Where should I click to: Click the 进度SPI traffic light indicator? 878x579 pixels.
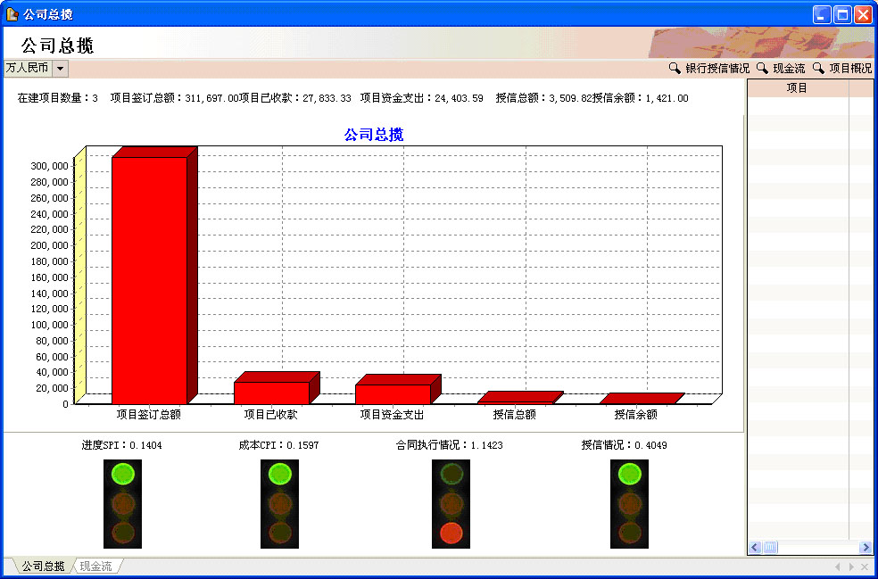122,504
